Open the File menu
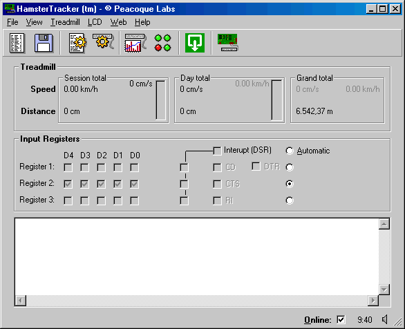The width and height of the screenshot is (405, 329). 12,22
